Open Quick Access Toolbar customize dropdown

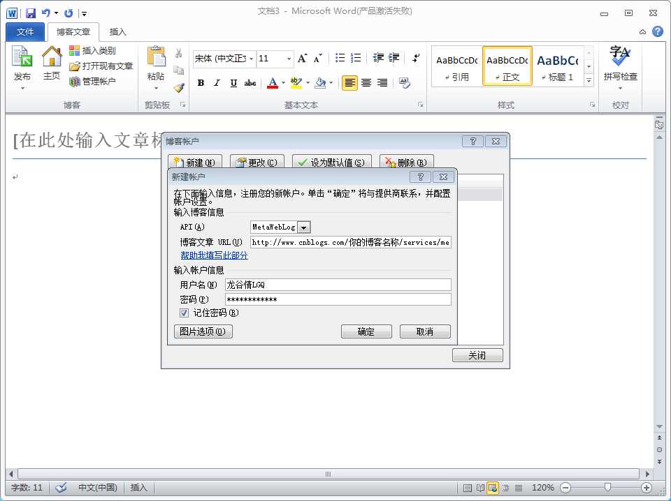pos(85,14)
